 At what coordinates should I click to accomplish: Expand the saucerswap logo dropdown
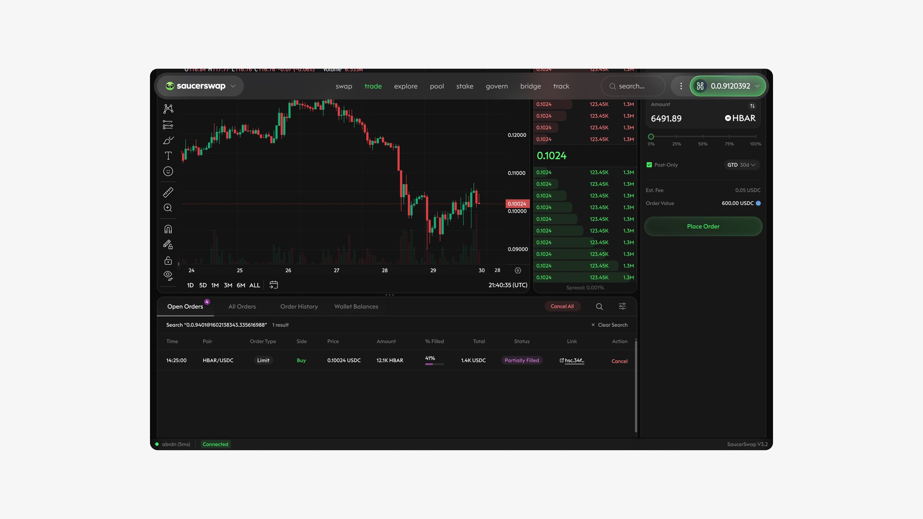coord(233,86)
